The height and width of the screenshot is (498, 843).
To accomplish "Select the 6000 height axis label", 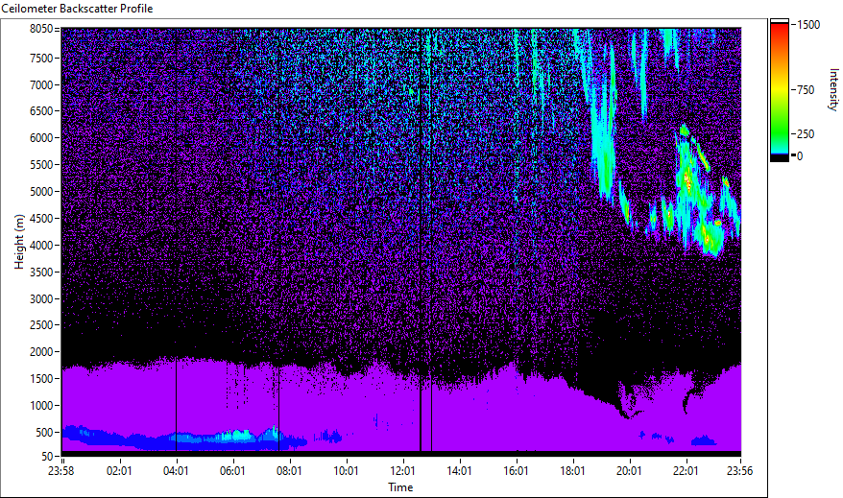I will point(41,138).
